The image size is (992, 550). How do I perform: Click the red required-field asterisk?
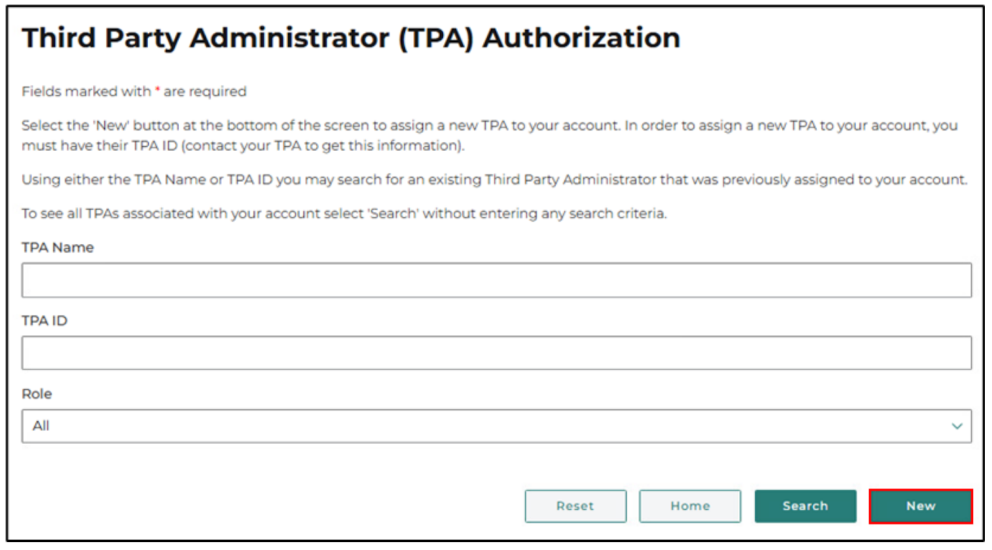tap(157, 90)
